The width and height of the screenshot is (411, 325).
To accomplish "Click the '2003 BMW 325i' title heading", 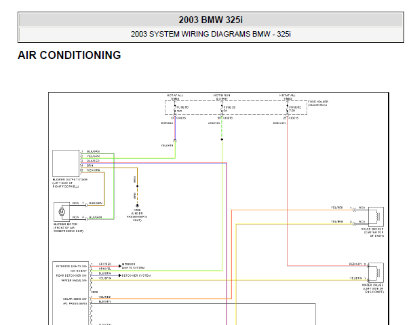I will coord(211,20).
